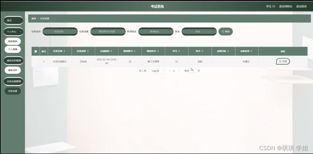This screenshot has height=154, width=313.
Task: Click the 的的 student name cell
Action: point(200,61)
